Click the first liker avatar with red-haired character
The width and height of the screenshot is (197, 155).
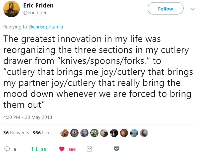[x=64, y=133]
